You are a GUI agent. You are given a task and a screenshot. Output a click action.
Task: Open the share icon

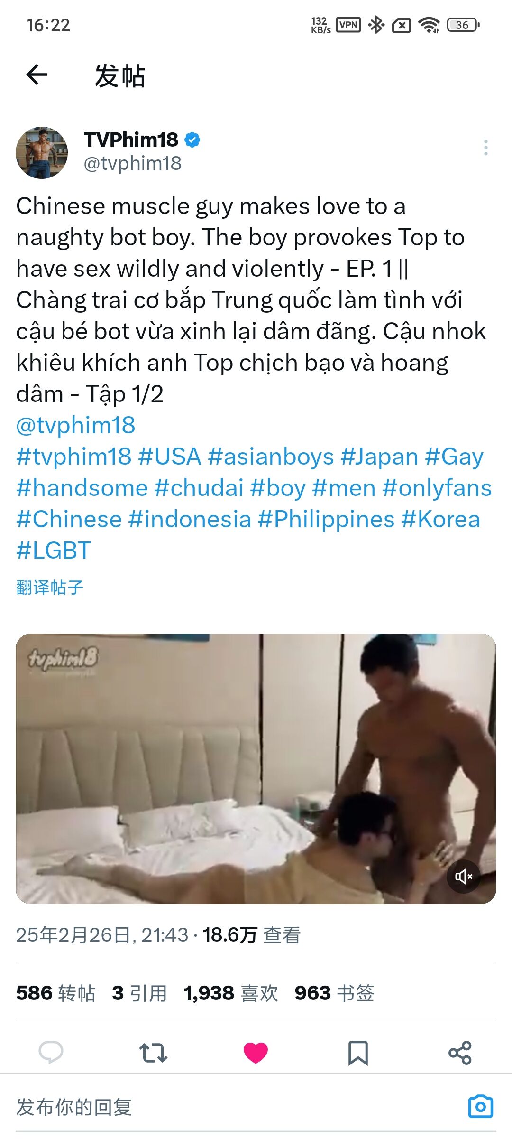pyautogui.click(x=460, y=1052)
